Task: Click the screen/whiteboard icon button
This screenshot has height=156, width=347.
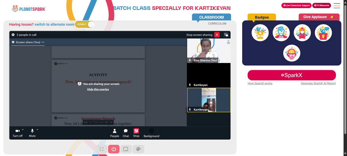Action: (x=126, y=149)
